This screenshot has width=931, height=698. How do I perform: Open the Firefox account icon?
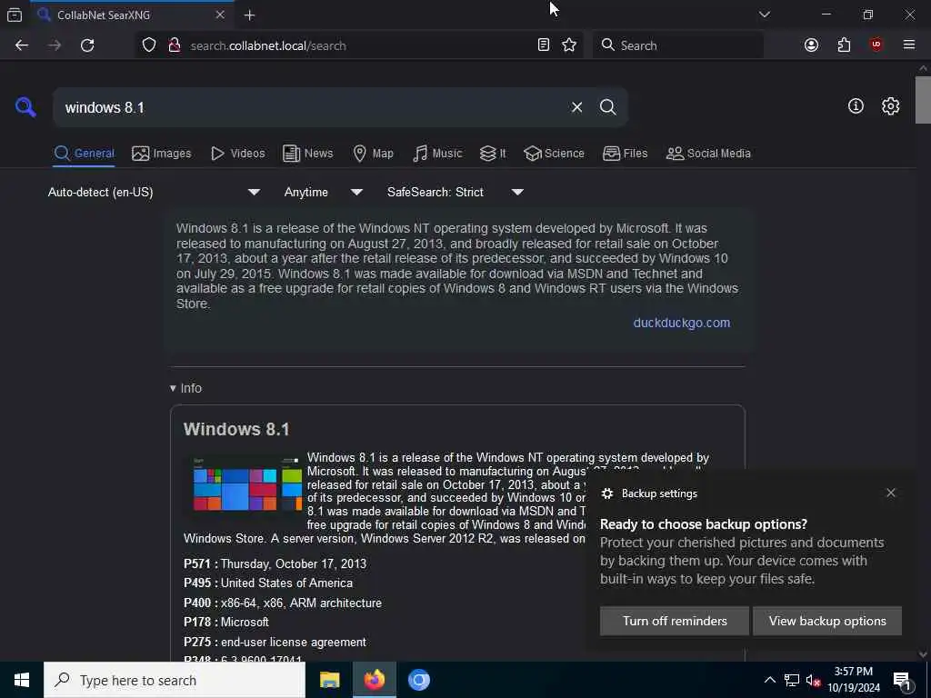(811, 45)
